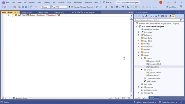This screenshot has width=185, height=104.
Task: Click the Show All Files icon
Action: point(166,16)
